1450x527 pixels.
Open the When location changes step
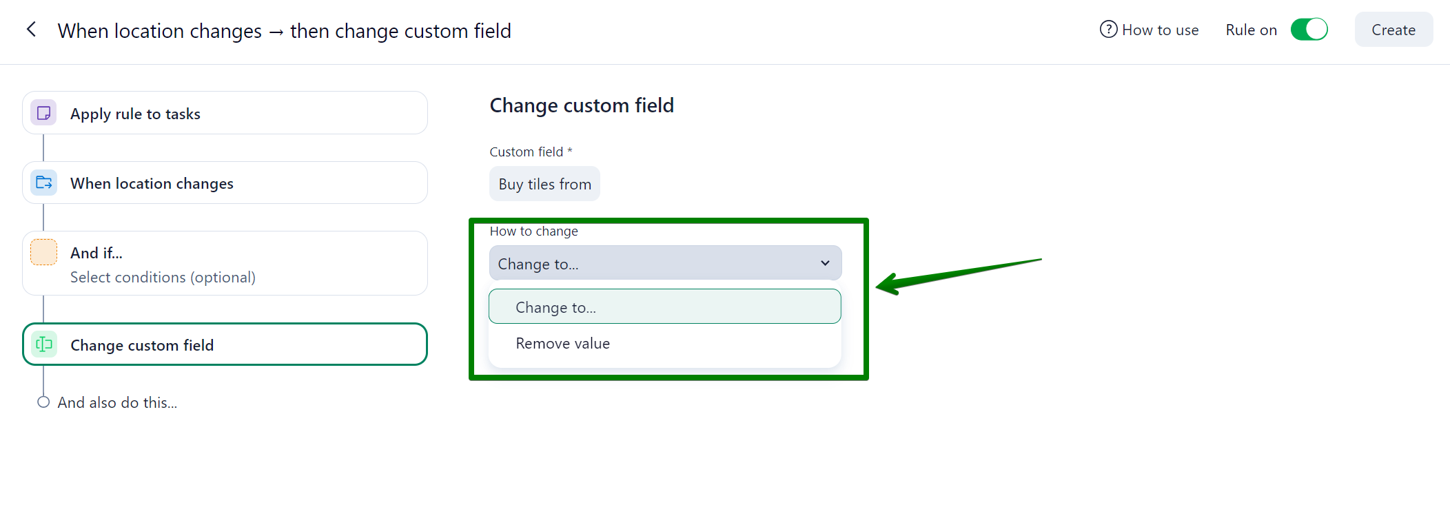click(x=225, y=183)
